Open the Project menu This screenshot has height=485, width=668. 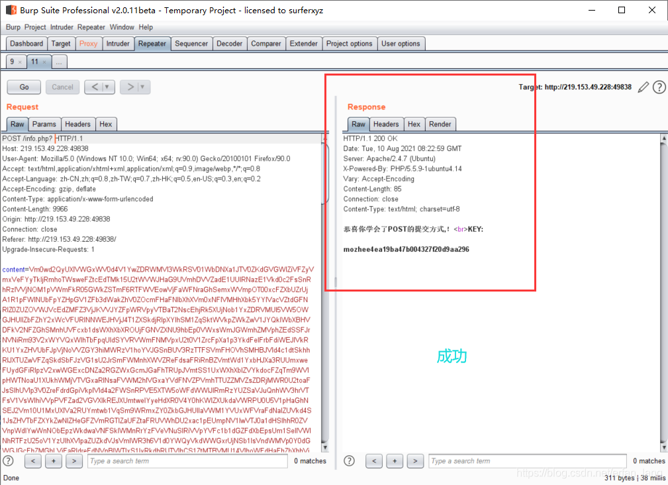point(35,27)
